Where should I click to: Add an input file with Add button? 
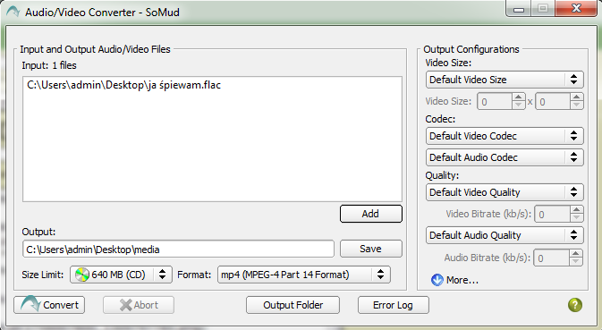[371, 214]
